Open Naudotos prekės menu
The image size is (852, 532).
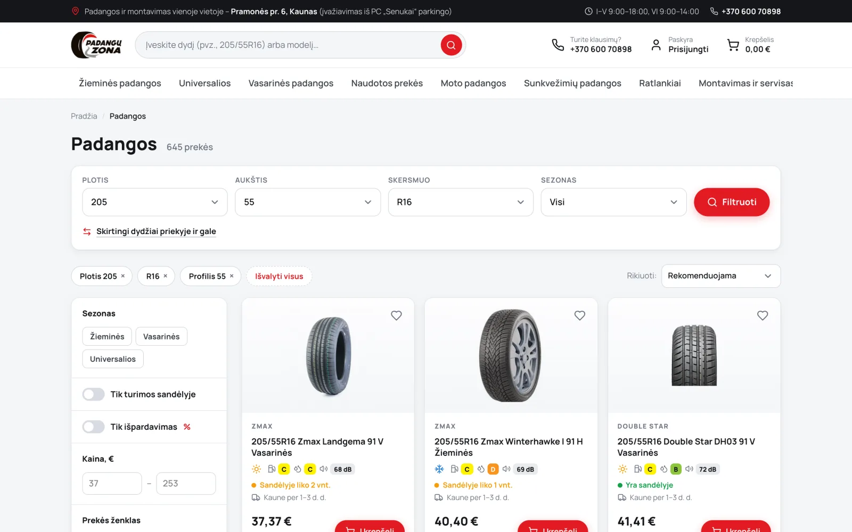tap(387, 83)
